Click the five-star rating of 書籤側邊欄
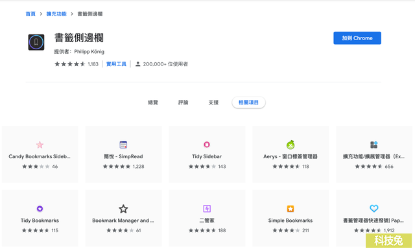This screenshot has height=251, width=415. (x=70, y=64)
